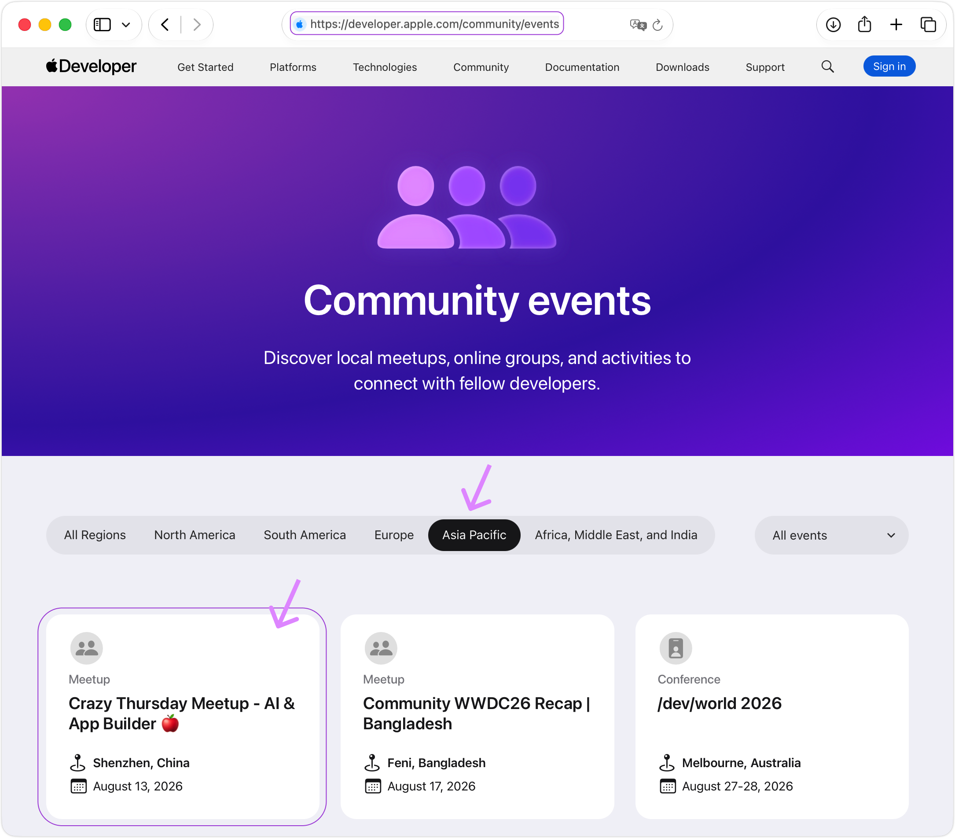Click the "August 17, 2026" date text
The image size is (955, 838).
point(431,786)
